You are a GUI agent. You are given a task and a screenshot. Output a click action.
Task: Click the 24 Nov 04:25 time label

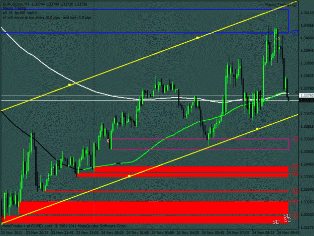pyautogui.click(x=188, y=233)
